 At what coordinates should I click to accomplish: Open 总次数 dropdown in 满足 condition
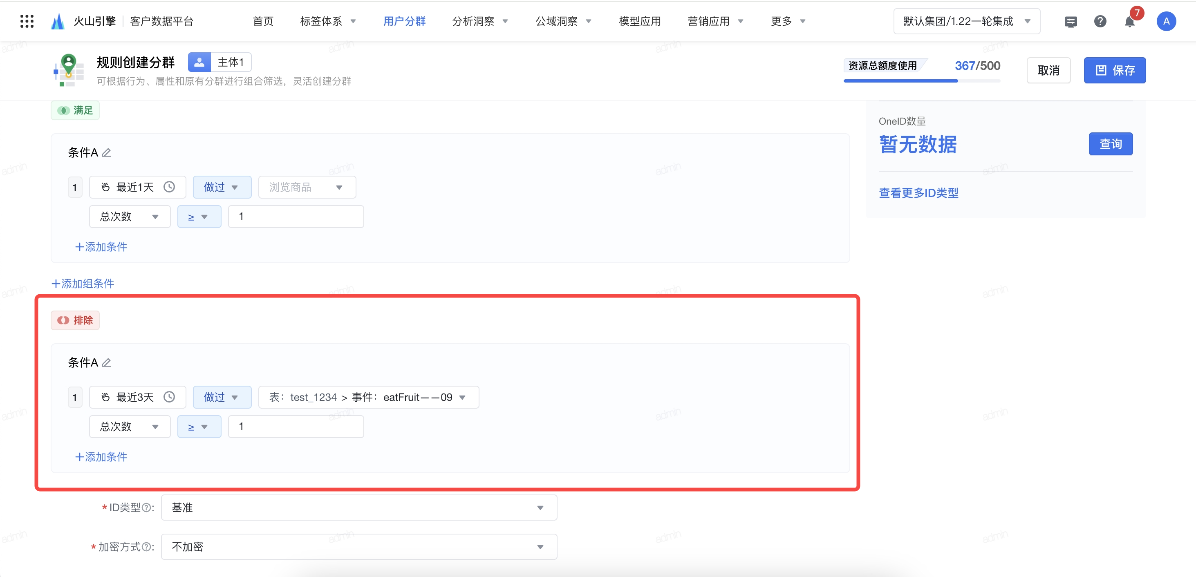tap(130, 216)
